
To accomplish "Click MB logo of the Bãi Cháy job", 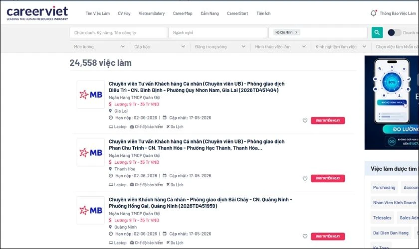I will point(91,210).
